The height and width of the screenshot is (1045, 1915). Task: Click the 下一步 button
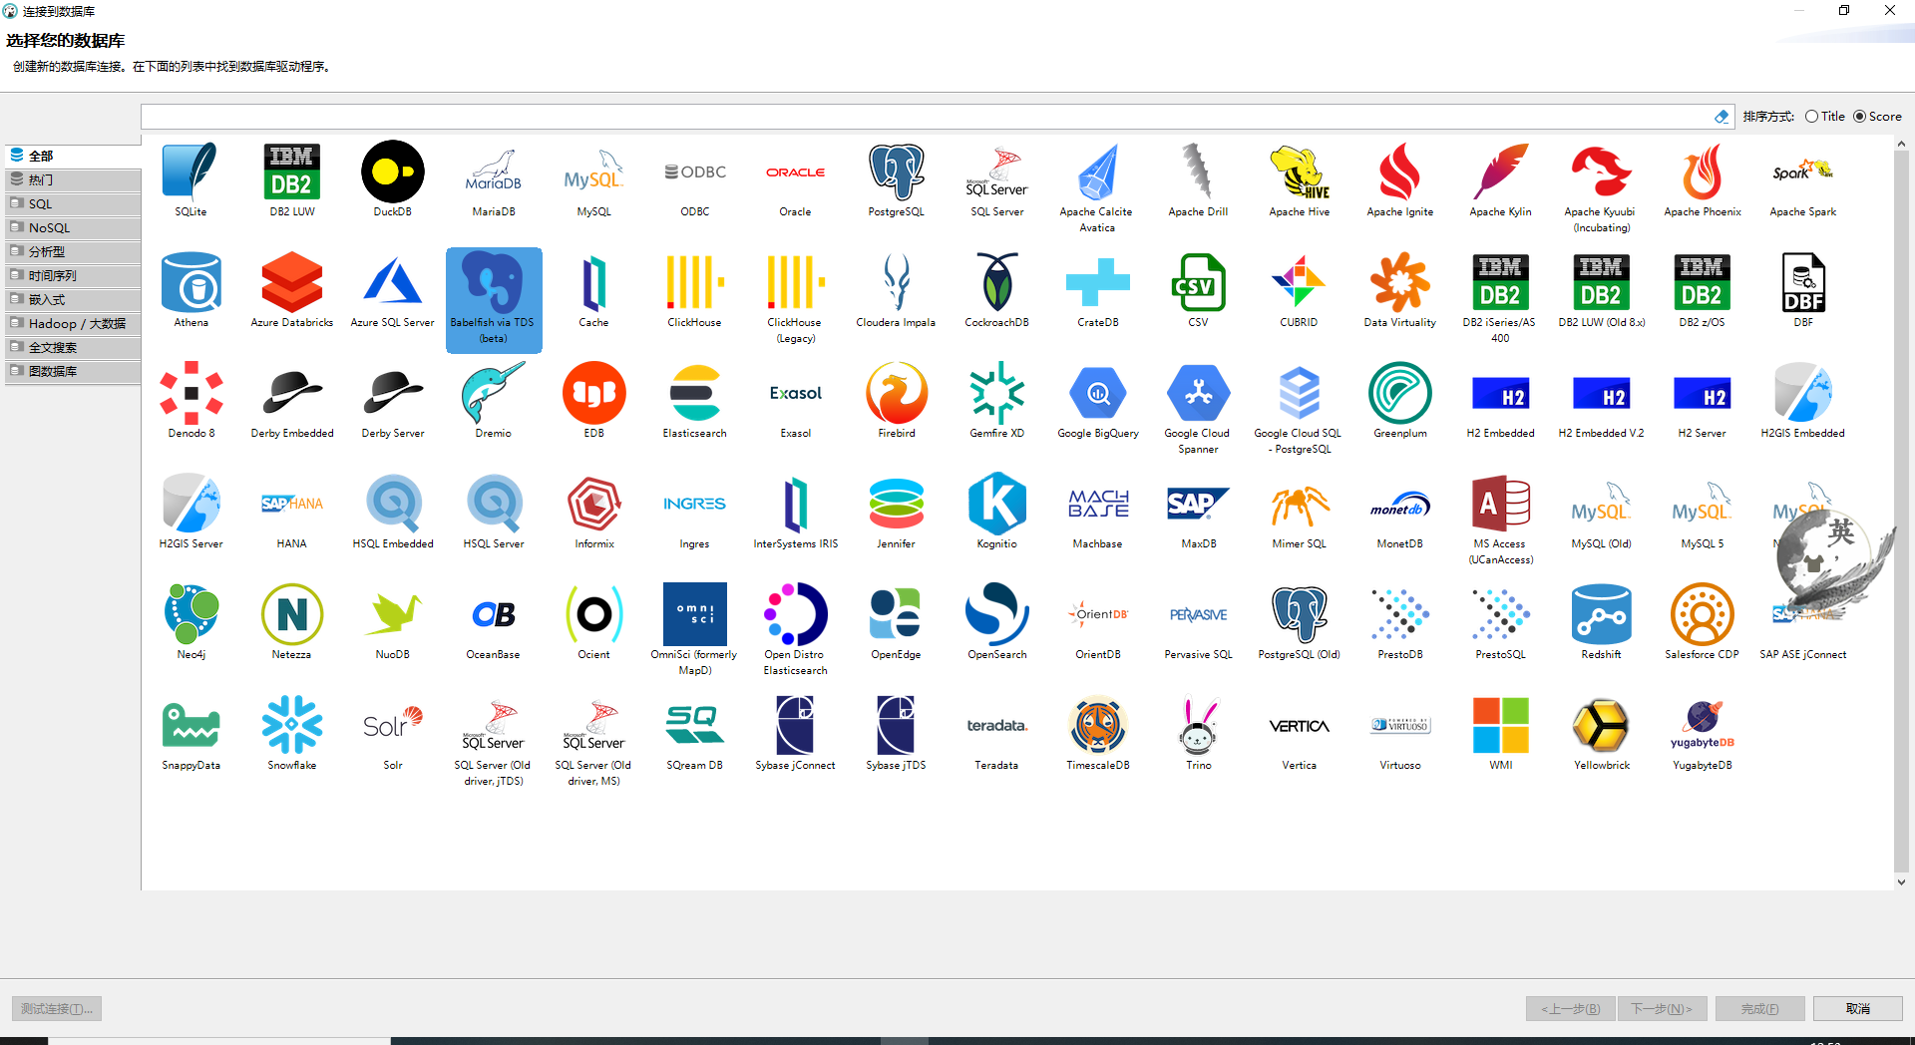tap(1662, 1008)
